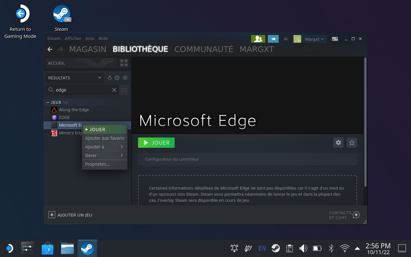The height and width of the screenshot is (257, 411).
Task: Clear the edge search text
Action: click(114, 90)
